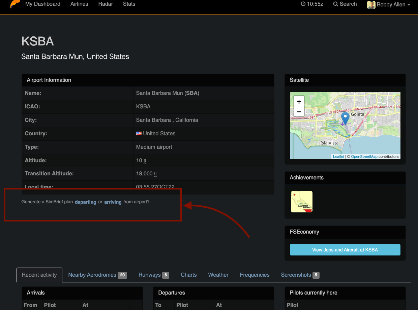Screen dimensions: 418x310
Task: Click the Zulu time clock icon
Action: [303, 4]
